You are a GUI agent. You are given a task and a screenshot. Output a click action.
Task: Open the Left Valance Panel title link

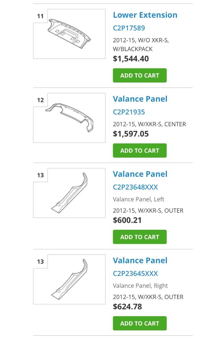click(140, 174)
